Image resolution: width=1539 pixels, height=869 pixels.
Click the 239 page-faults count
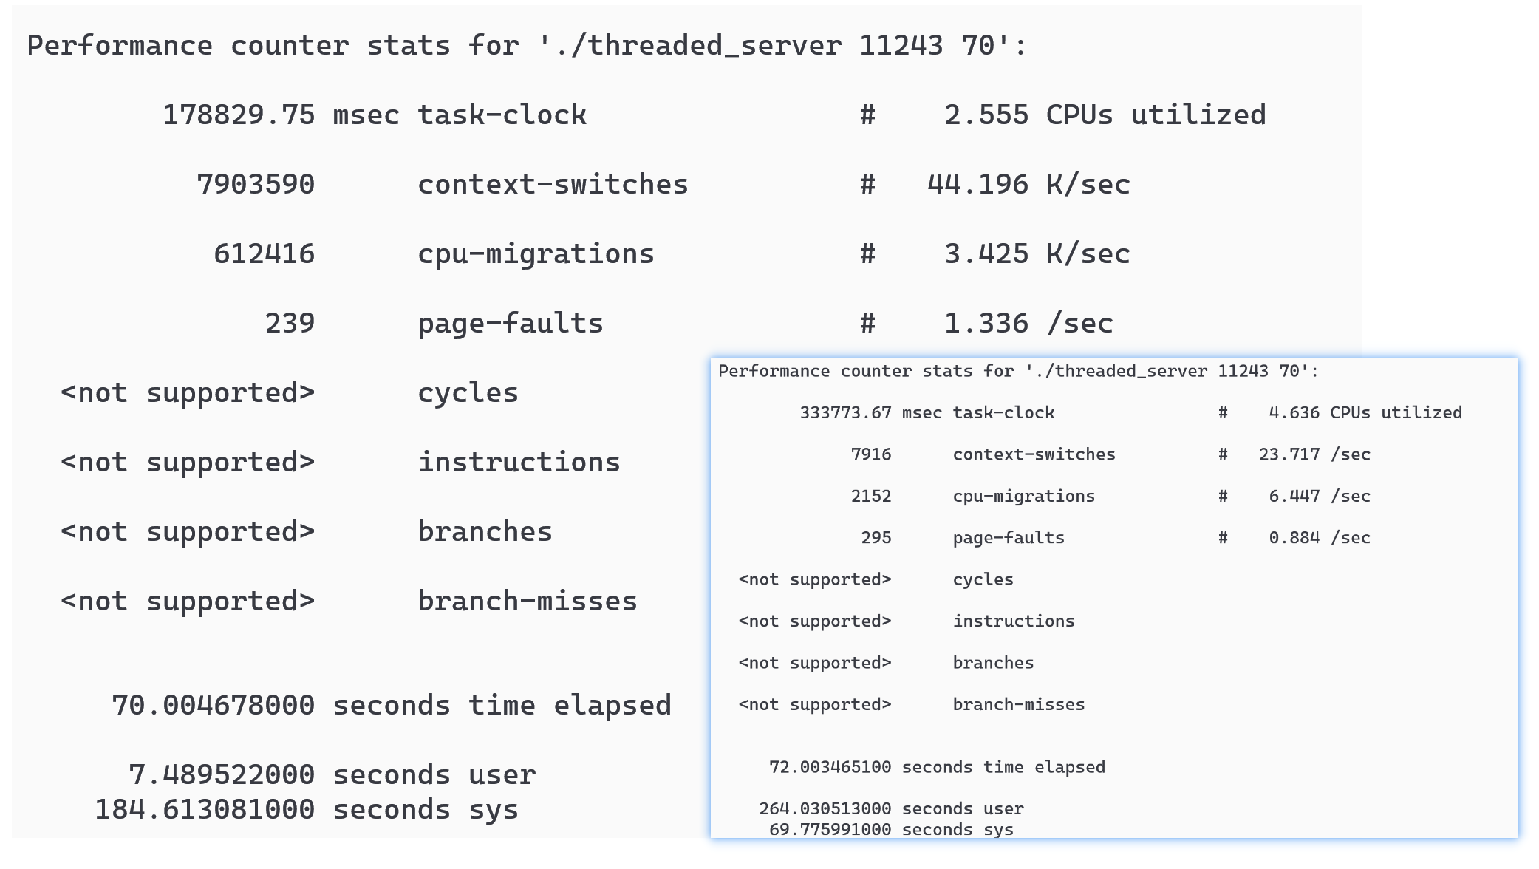(290, 324)
